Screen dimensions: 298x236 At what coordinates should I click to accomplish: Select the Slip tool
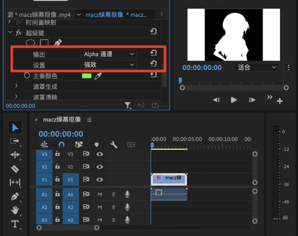pyautogui.click(x=15, y=183)
